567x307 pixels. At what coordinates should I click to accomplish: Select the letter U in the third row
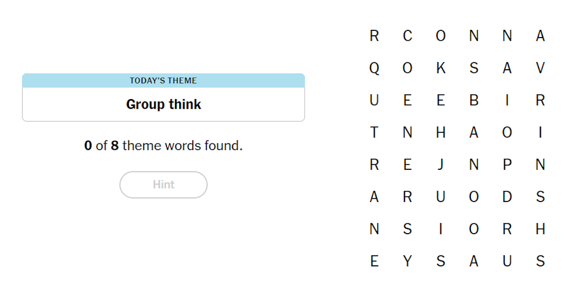(374, 100)
